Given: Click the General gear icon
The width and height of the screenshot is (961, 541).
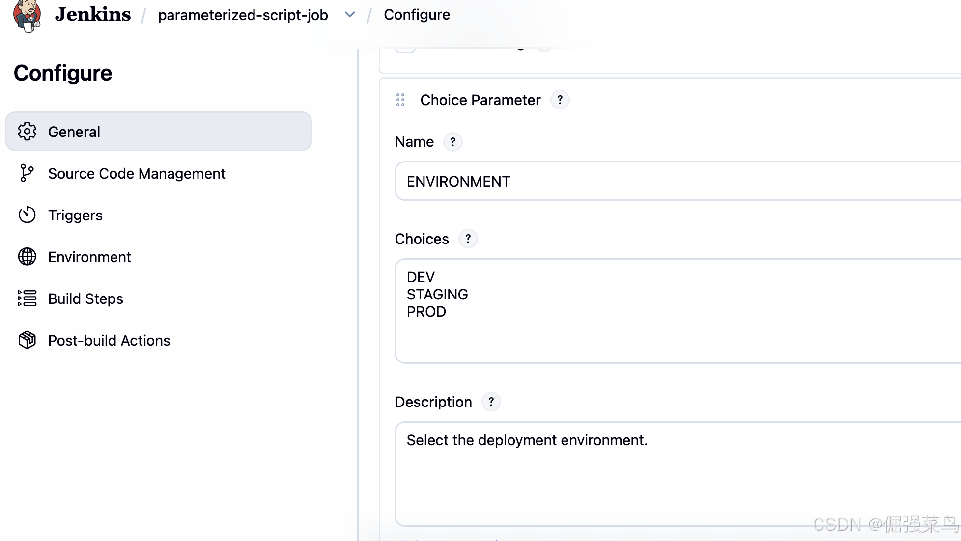Looking at the screenshot, I should (x=27, y=132).
